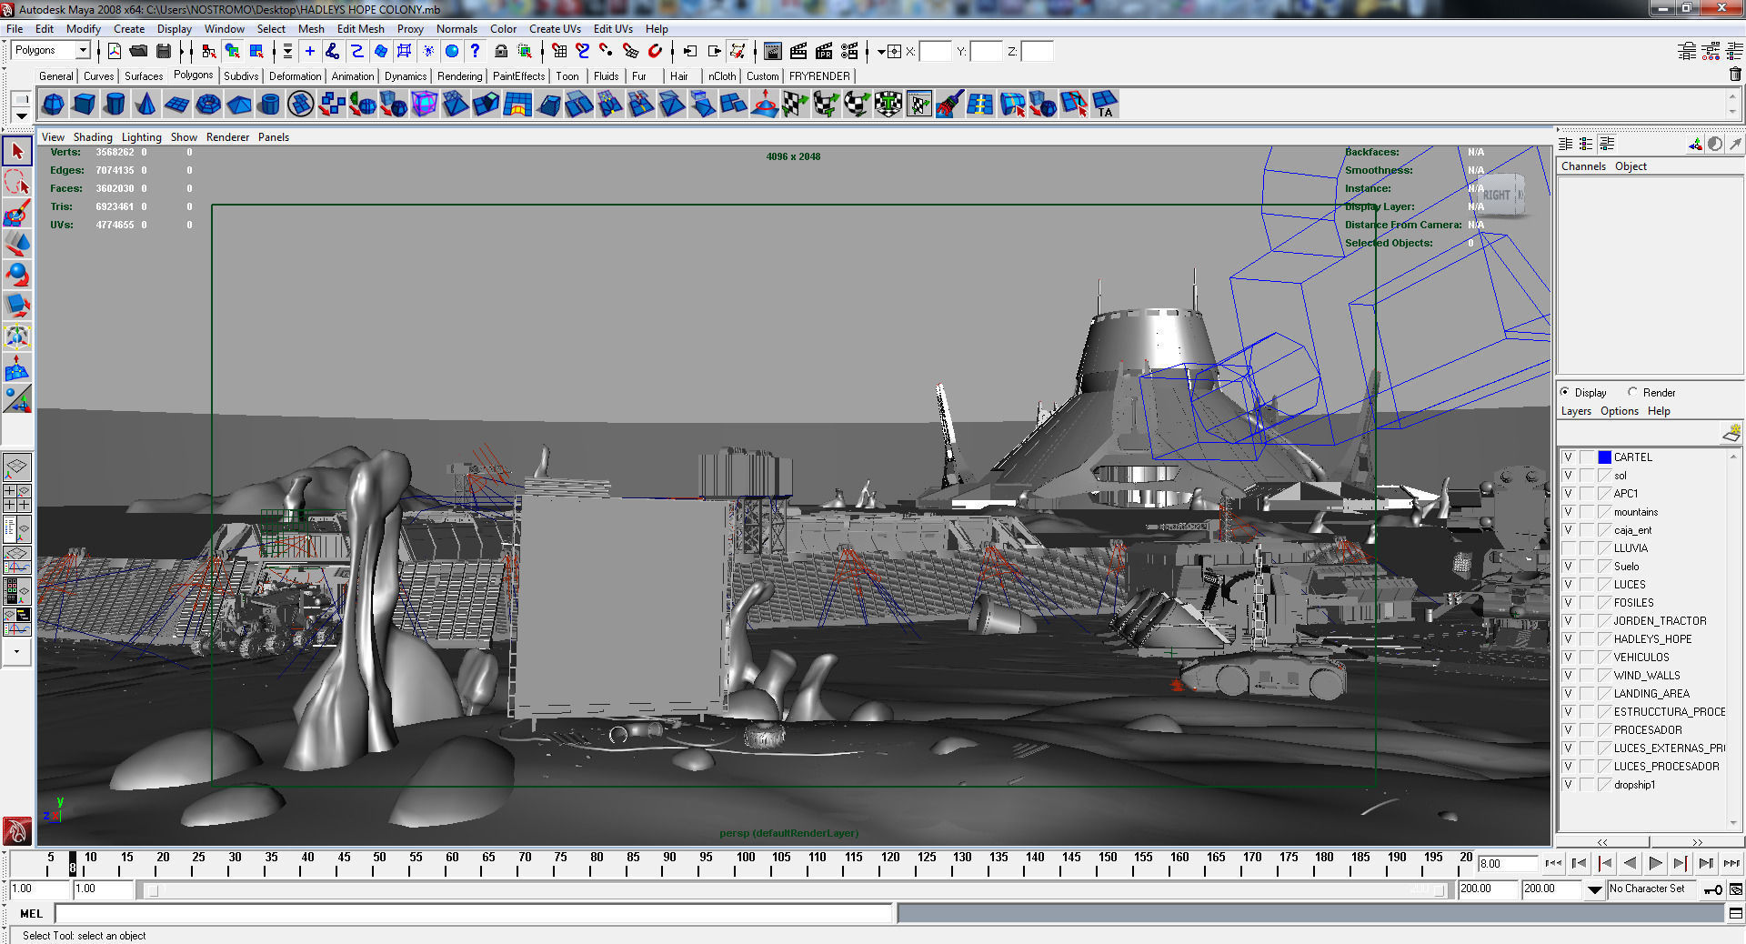This screenshot has width=1746, height=944.
Task: Select the Render radio button
Action: tap(1632, 392)
